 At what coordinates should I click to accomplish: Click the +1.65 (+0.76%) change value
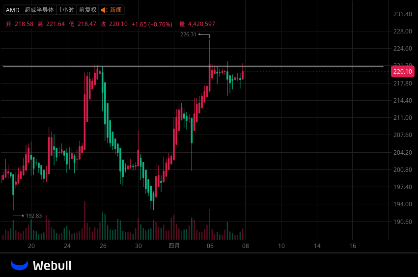click(152, 24)
